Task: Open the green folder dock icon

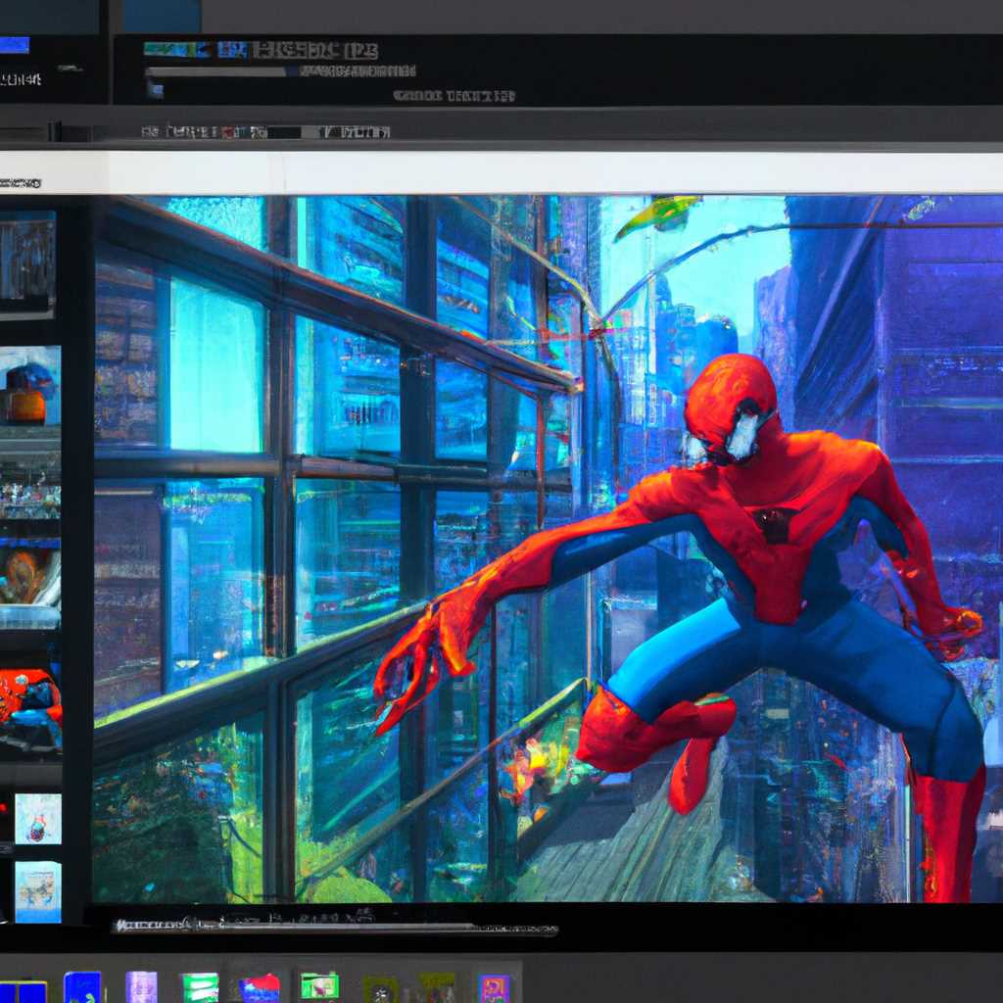Action: (x=319, y=987)
